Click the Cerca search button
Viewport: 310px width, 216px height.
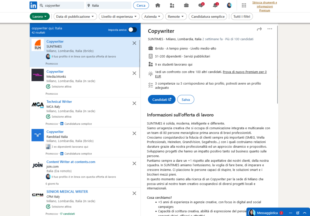click(141, 5)
